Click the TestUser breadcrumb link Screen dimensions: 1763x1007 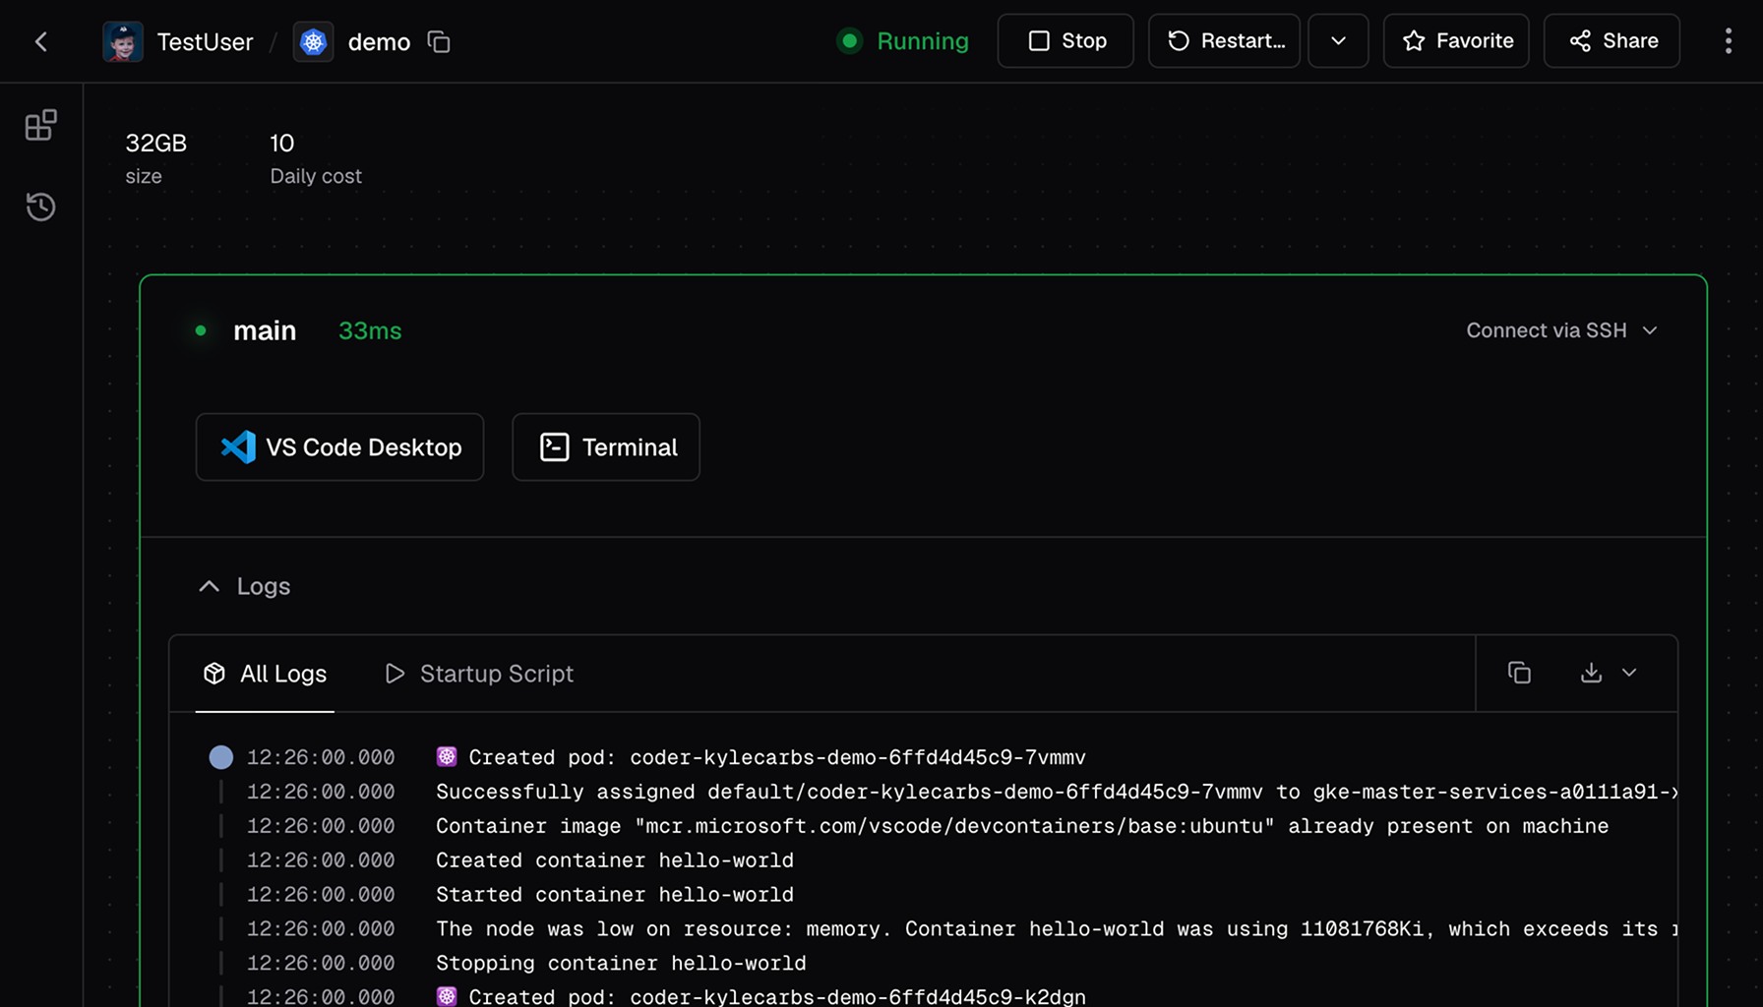(x=205, y=41)
